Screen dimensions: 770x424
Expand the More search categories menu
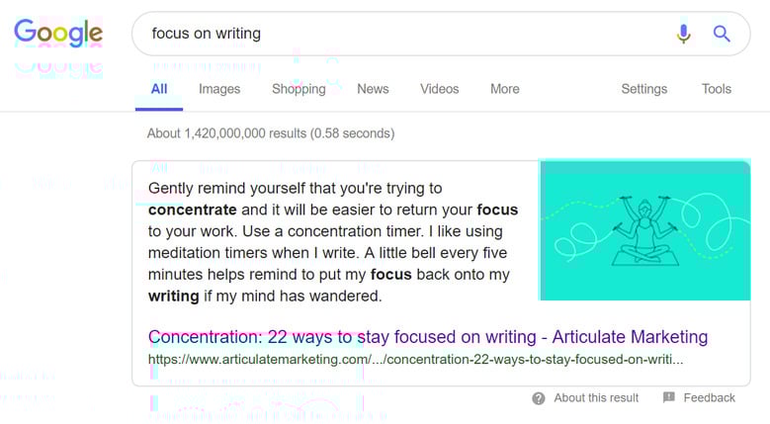coord(504,89)
